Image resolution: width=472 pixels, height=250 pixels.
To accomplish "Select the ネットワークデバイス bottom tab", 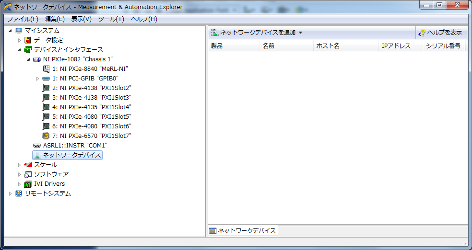I will 243,231.
